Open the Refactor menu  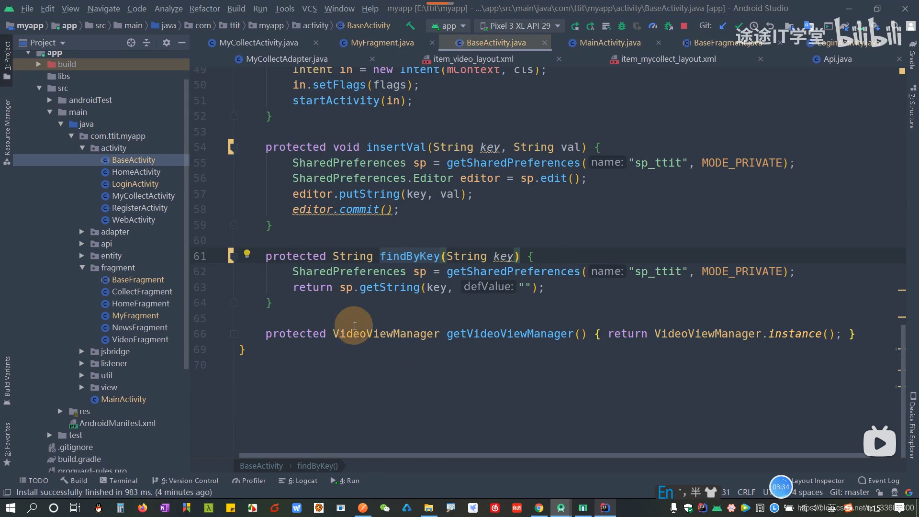pyautogui.click(x=204, y=9)
